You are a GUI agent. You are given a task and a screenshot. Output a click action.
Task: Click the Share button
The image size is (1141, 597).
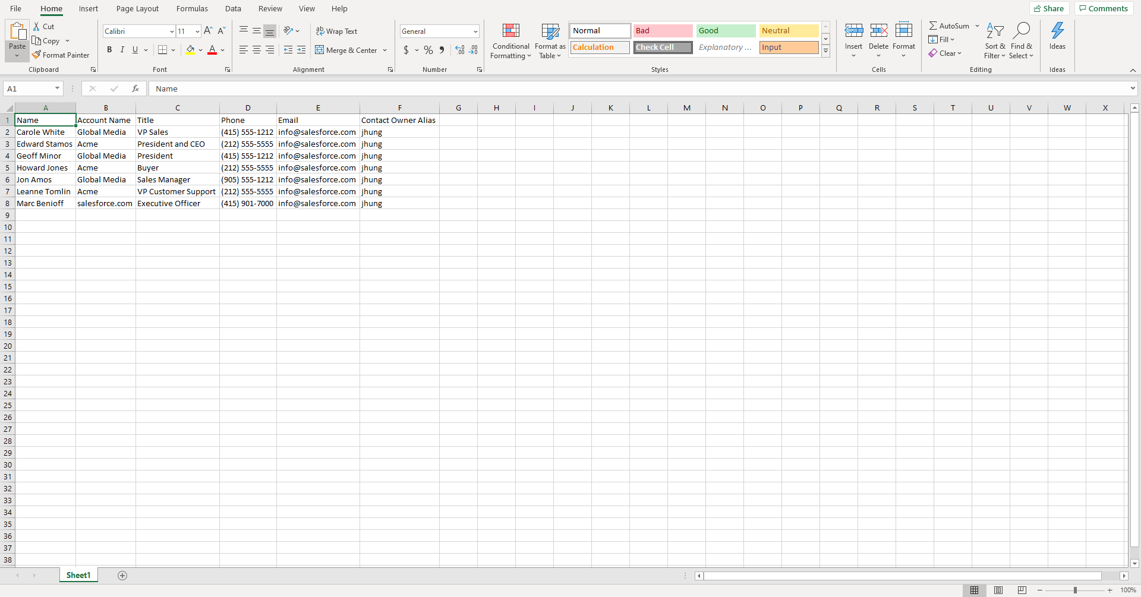1049,8
